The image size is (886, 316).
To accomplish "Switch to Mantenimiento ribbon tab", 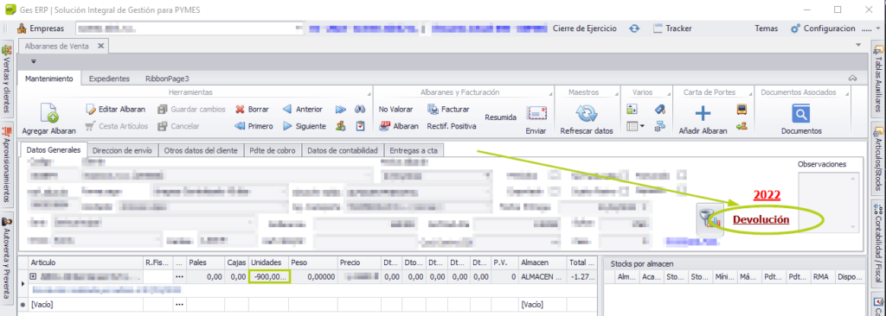I will pyautogui.click(x=49, y=79).
